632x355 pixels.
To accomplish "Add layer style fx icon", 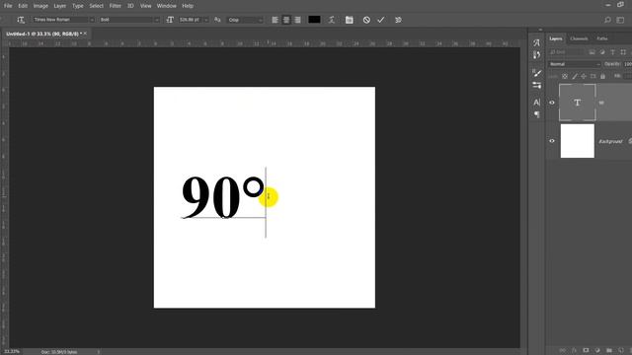I will (574, 350).
